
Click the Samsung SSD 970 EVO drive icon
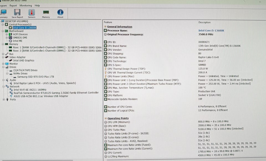(15, 77)
